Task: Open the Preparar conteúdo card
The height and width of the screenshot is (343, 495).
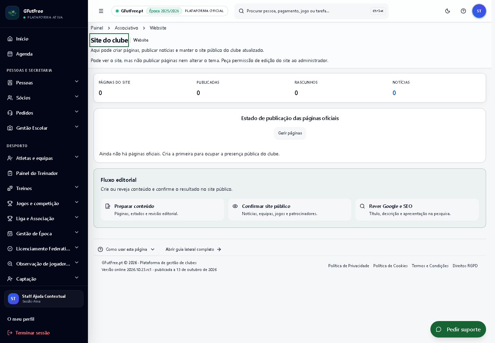Action: 162,210
